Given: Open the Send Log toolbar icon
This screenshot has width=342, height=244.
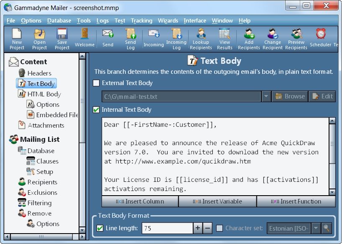Looking at the screenshot, I should pyautogui.click(x=130, y=39).
